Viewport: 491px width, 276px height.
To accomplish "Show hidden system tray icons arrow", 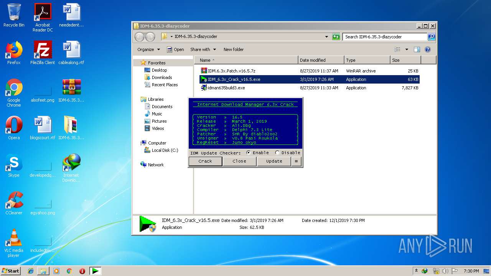I will coord(416,271).
